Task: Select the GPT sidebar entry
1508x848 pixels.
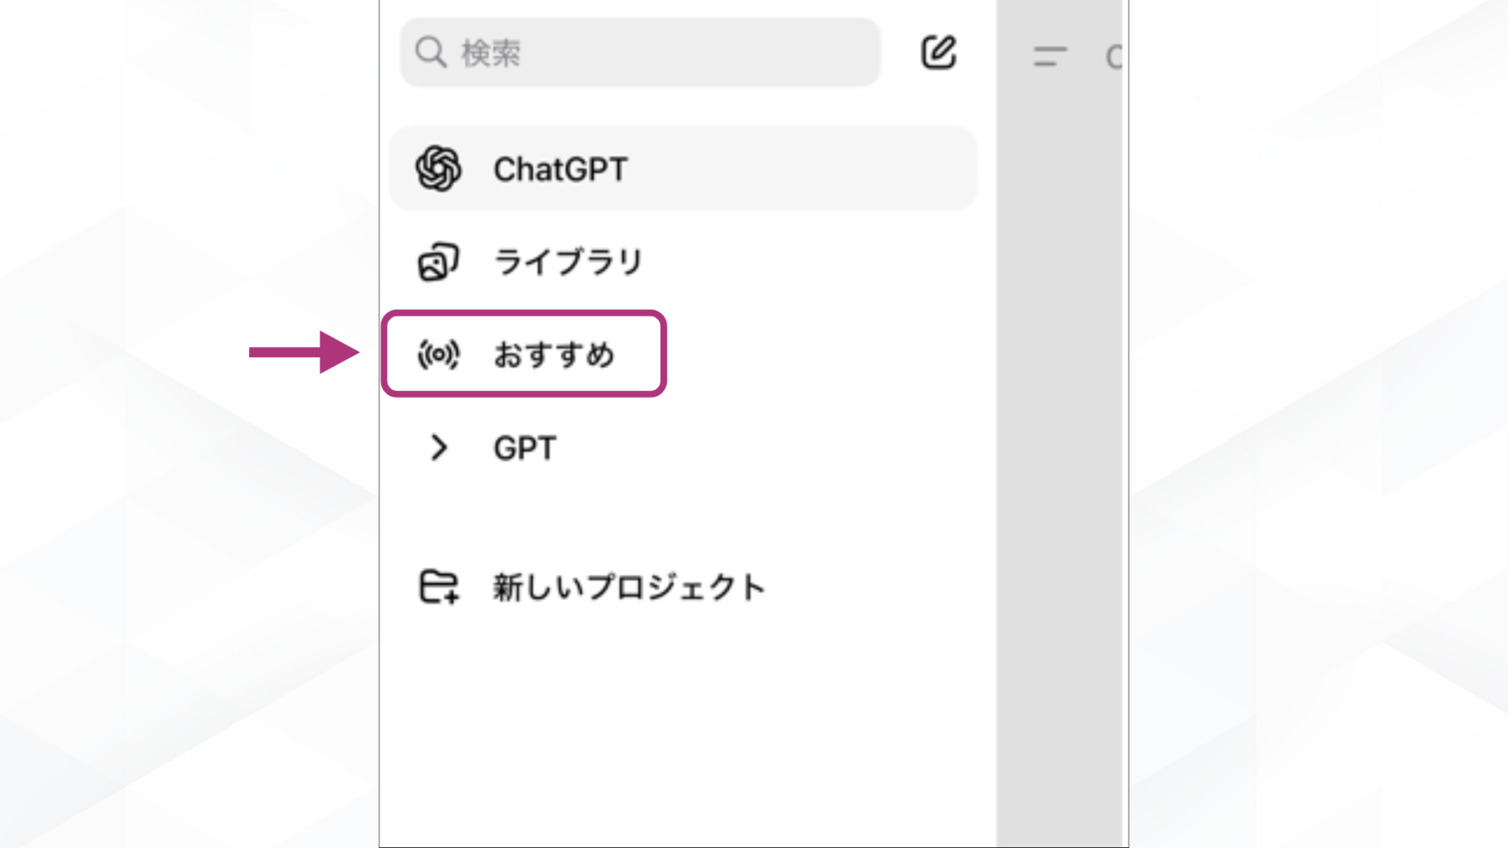Action: pyautogui.click(x=522, y=448)
